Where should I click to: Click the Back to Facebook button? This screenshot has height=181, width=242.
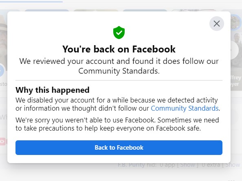119,148
